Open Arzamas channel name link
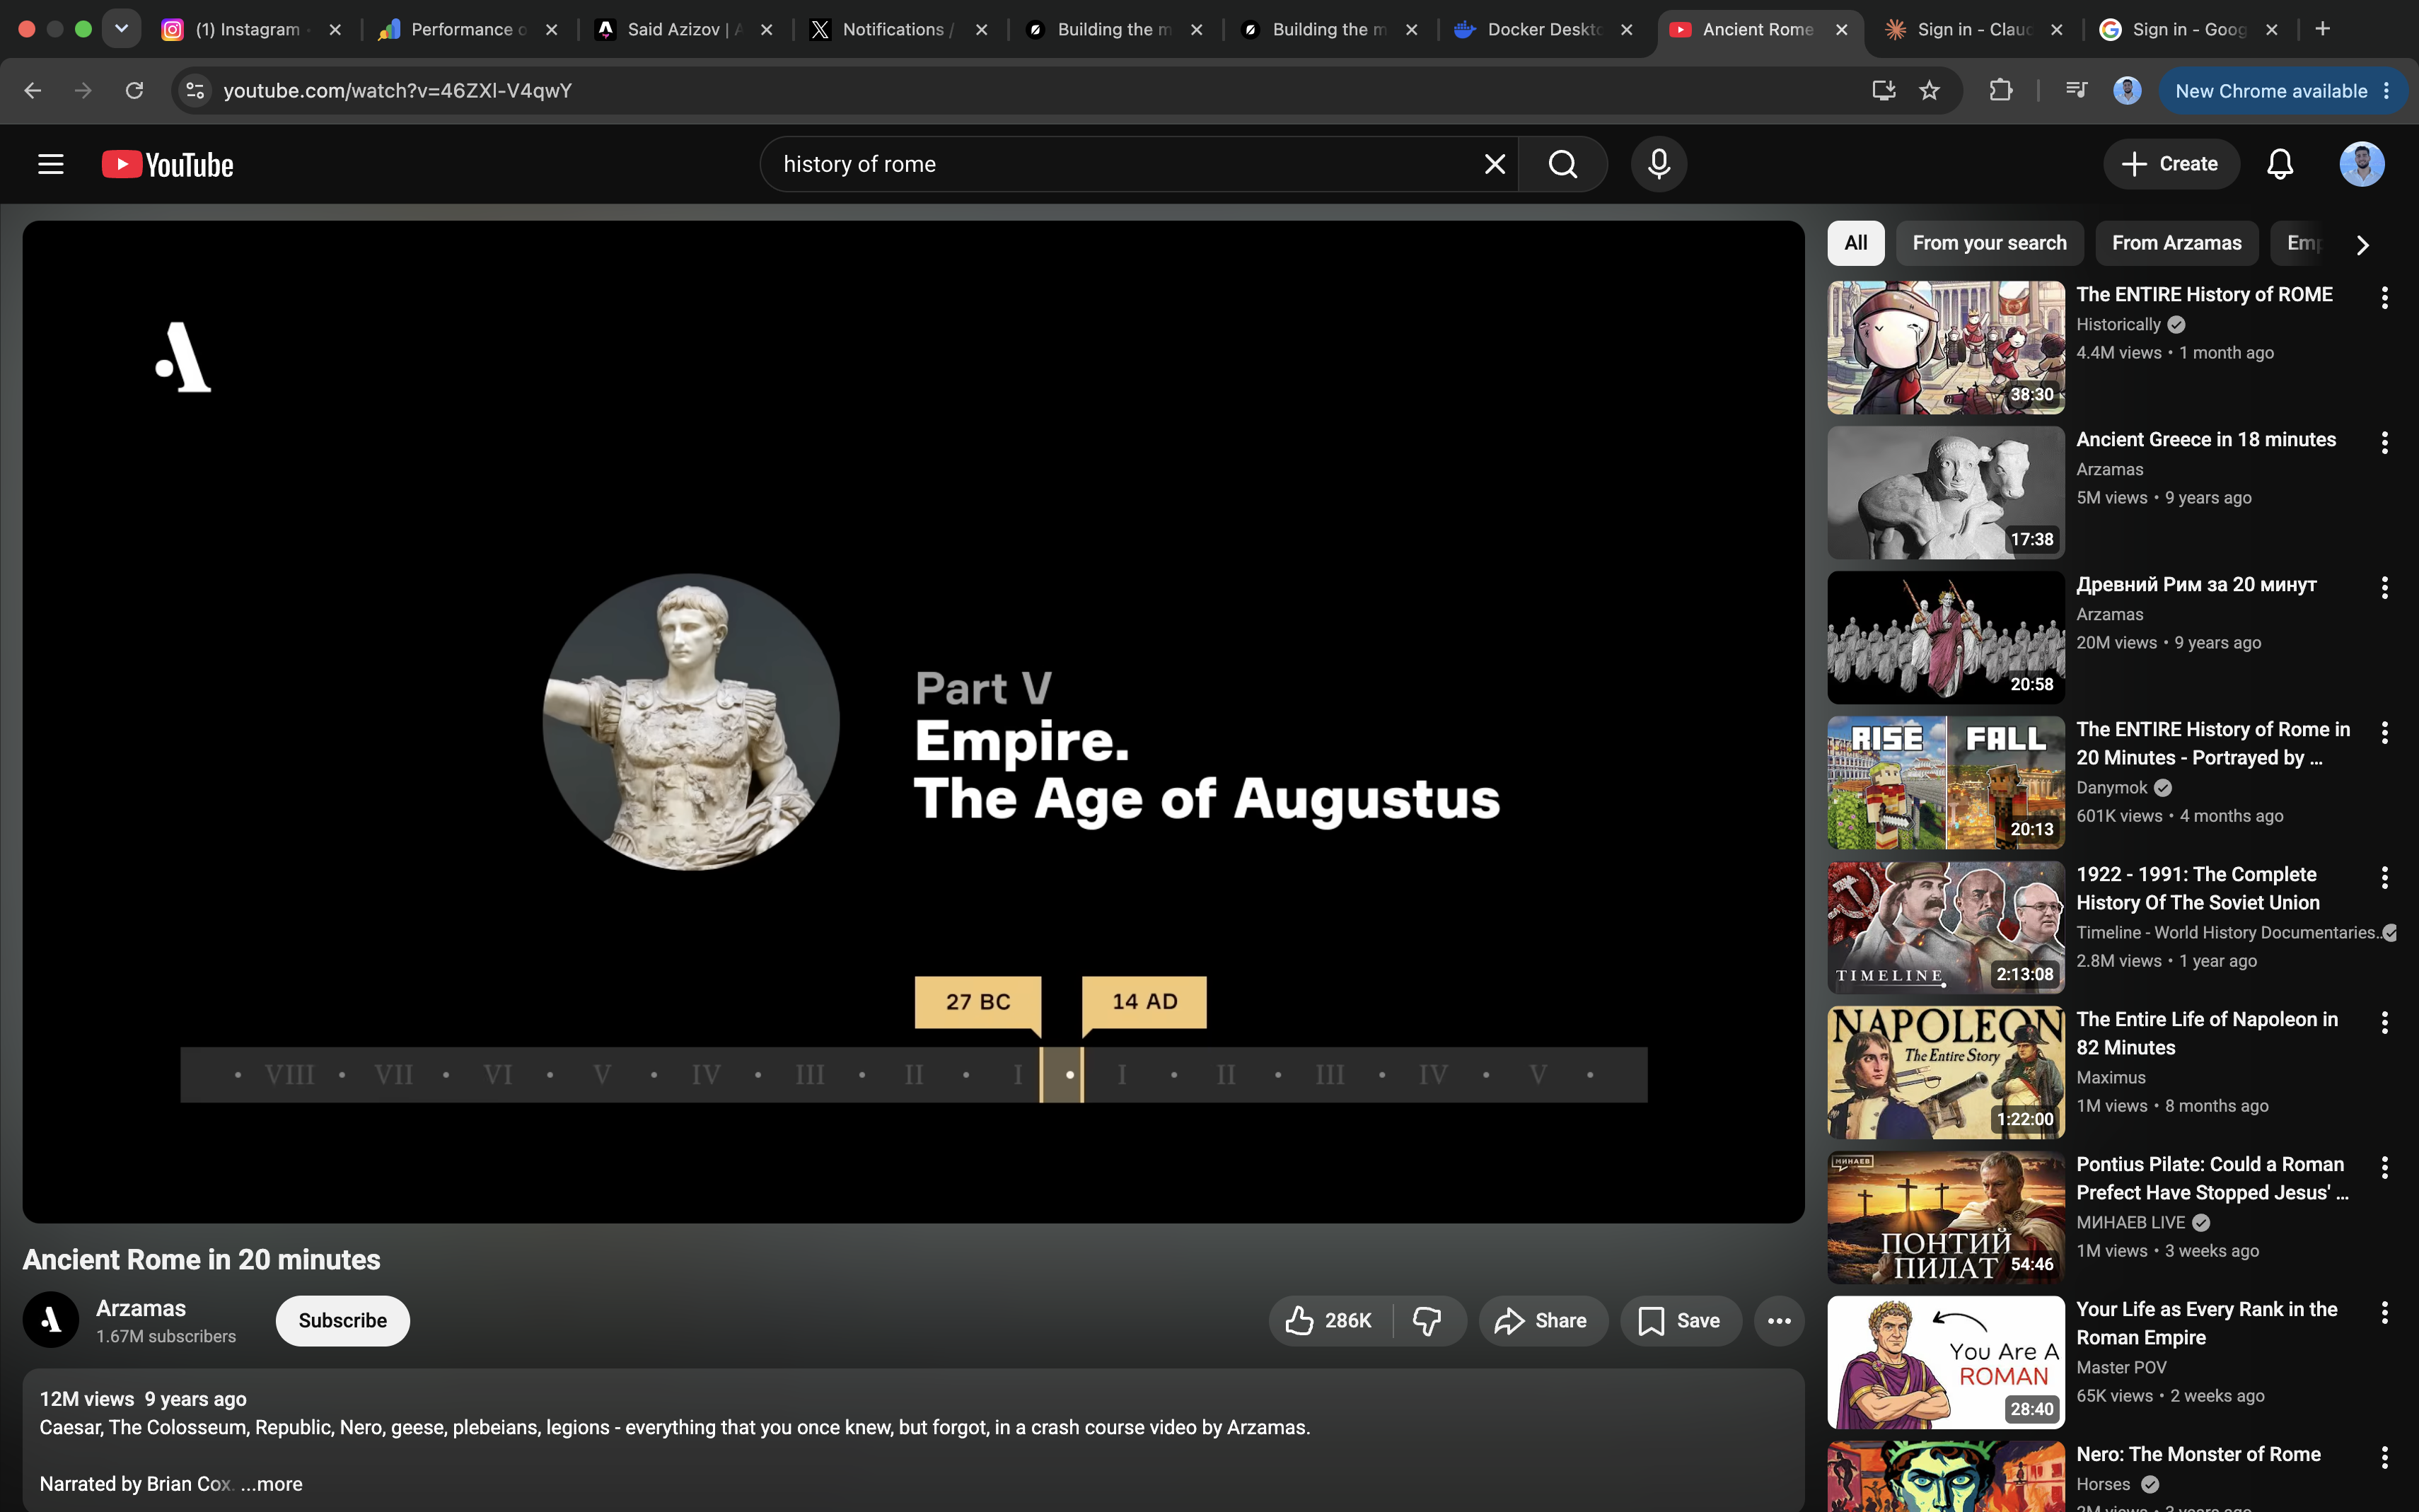The height and width of the screenshot is (1512, 2419). click(x=141, y=1308)
